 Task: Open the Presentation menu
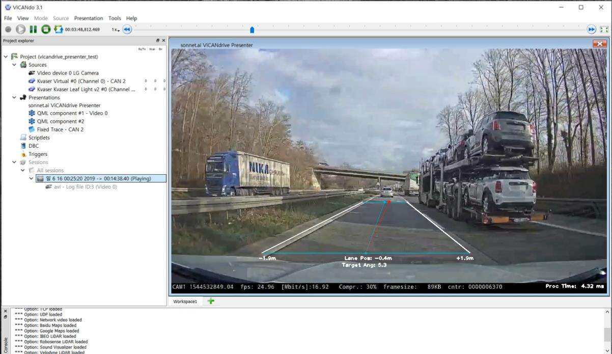click(x=89, y=18)
